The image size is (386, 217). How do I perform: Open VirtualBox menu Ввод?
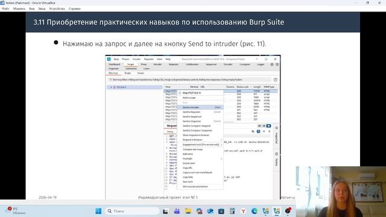tap(42, 8)
